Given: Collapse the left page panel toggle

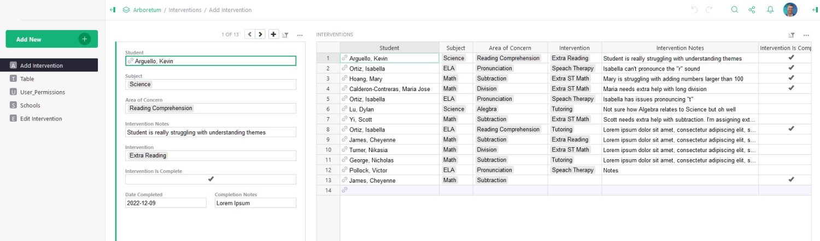Looking at the screenshot, I should point(113,10).
